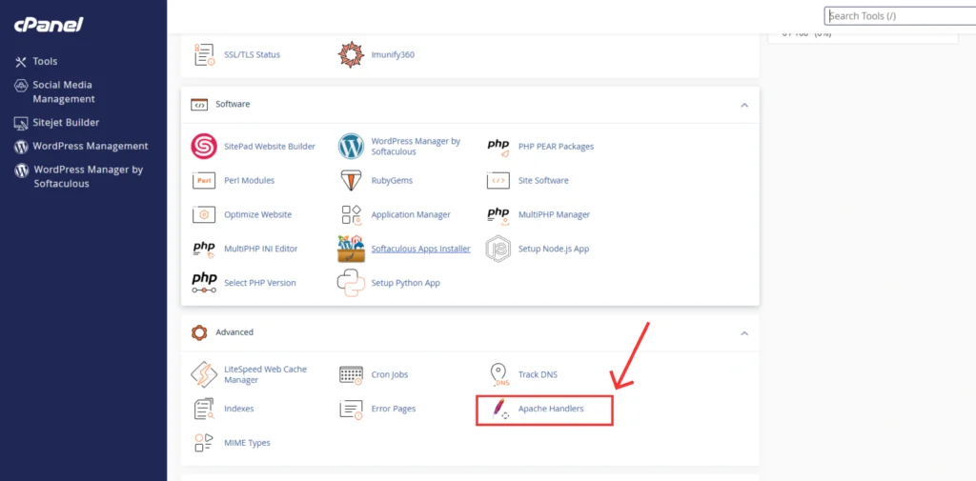Click the MIME Types icon
The width and height of the screenshot is (976, 481).
204,443
